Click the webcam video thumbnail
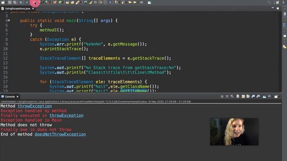Screen dimensions: 287x161 [234, 131]
